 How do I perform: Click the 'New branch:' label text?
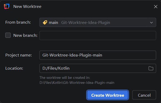point(25,35)
